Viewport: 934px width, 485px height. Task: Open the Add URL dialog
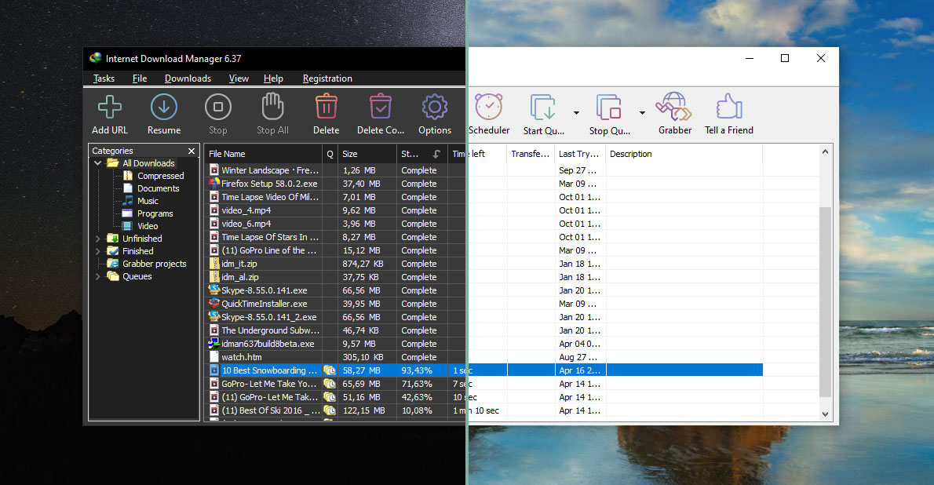click(109, 114)
